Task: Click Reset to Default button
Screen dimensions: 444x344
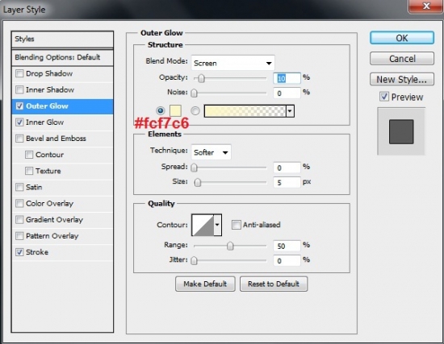Action: tap(274, 284)
